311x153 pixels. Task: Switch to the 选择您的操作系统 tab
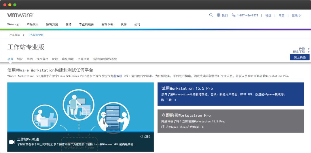point(105,59)
